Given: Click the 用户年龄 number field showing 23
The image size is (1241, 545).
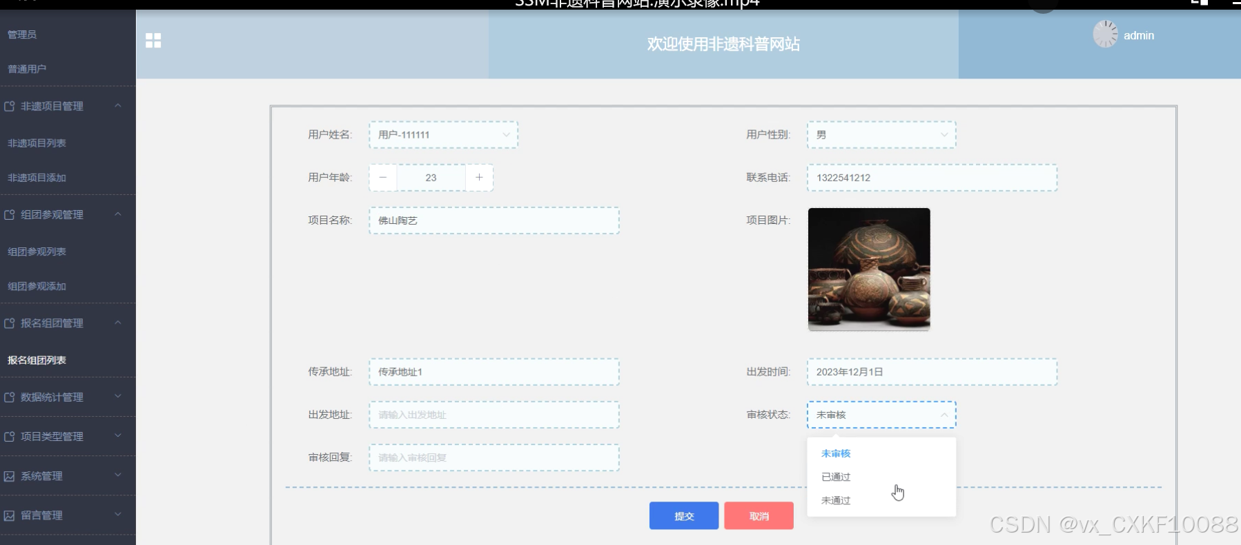Looking at the screenshot, I should [x=431, y=178].
